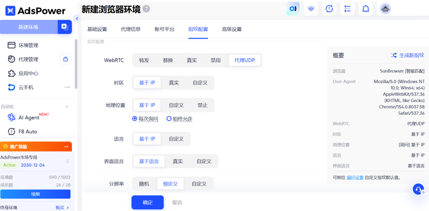Screen dimensions: 429x211
Task: Click the shuffle icon for 生成新指纹
Action: point(393,55)
